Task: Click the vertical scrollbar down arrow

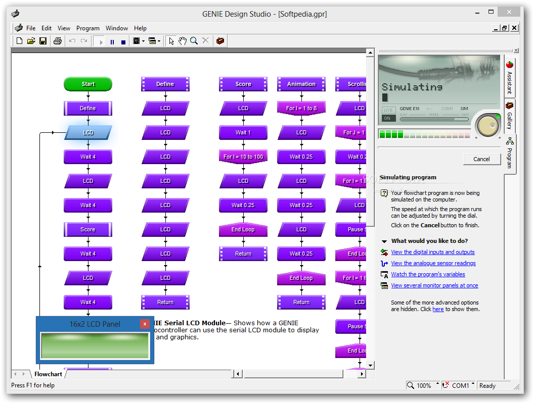Action: click(x=370, y=366)
